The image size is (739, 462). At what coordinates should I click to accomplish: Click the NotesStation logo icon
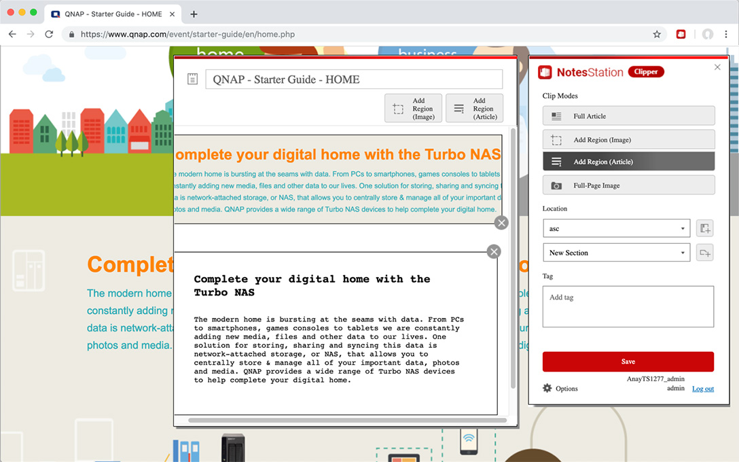click(545, 71)
